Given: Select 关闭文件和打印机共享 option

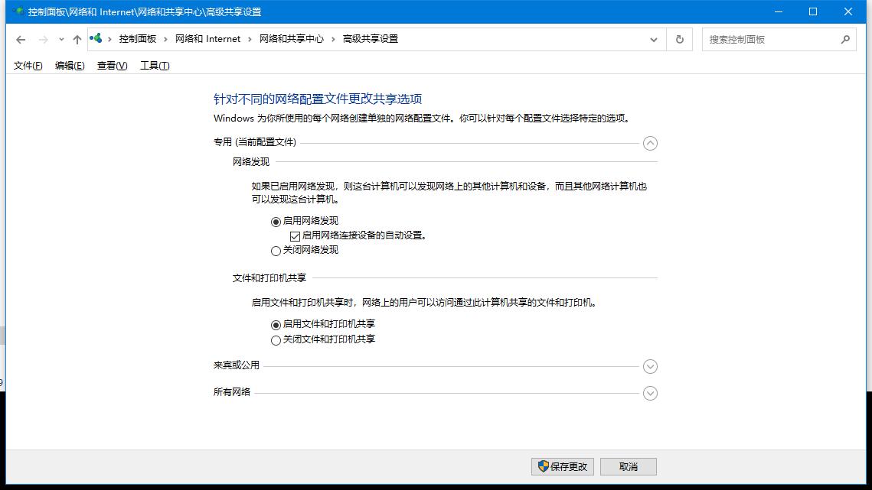Looking at the screenshot, I should [276, 339].
